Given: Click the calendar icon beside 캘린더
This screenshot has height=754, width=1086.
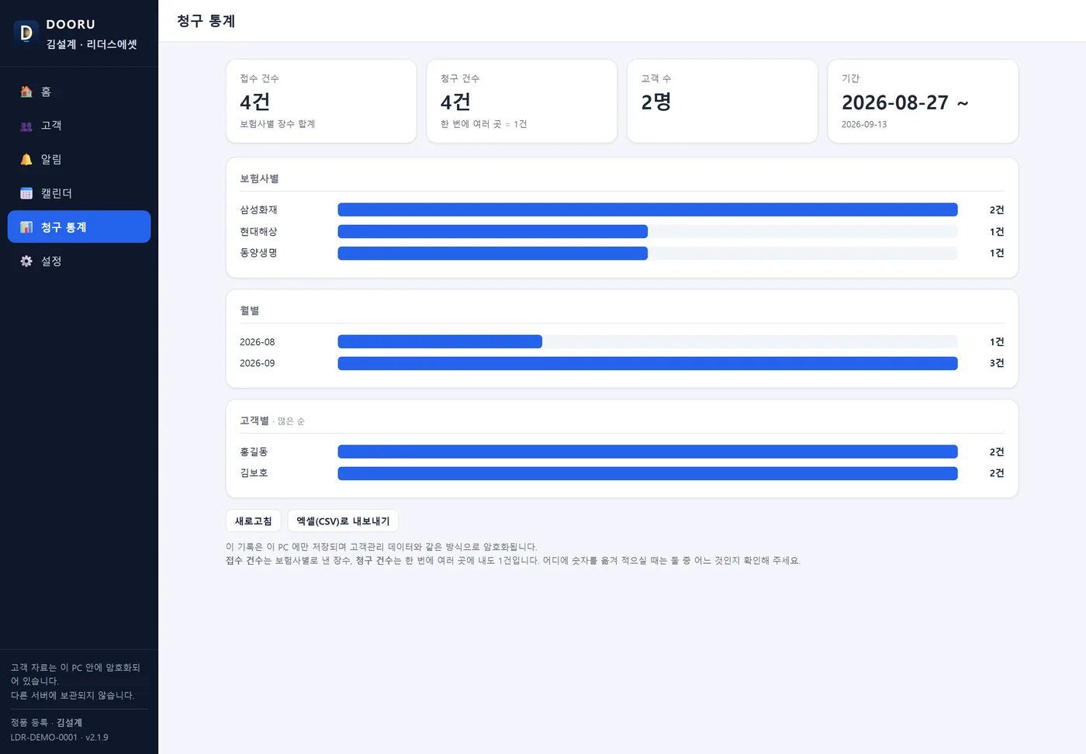Looking at the screenshot, I should pyautogui.click(x=26, y=193).
